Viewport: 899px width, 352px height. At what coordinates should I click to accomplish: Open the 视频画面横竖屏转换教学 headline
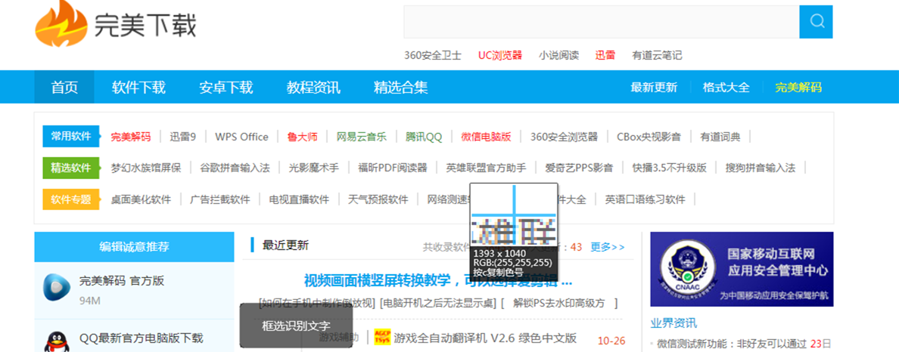tap(438, 281)
